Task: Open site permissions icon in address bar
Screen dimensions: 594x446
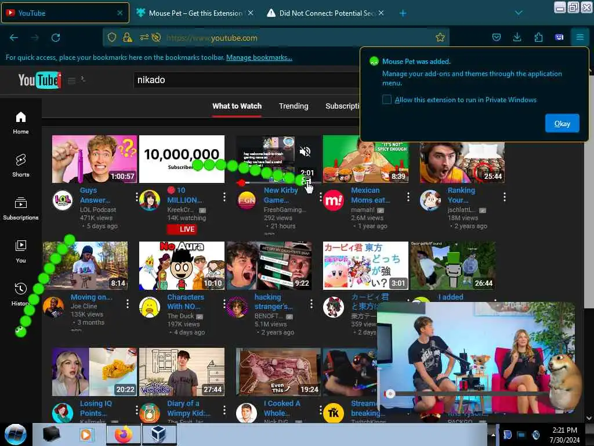Action: pyautogui.click(x=144, y=37)
